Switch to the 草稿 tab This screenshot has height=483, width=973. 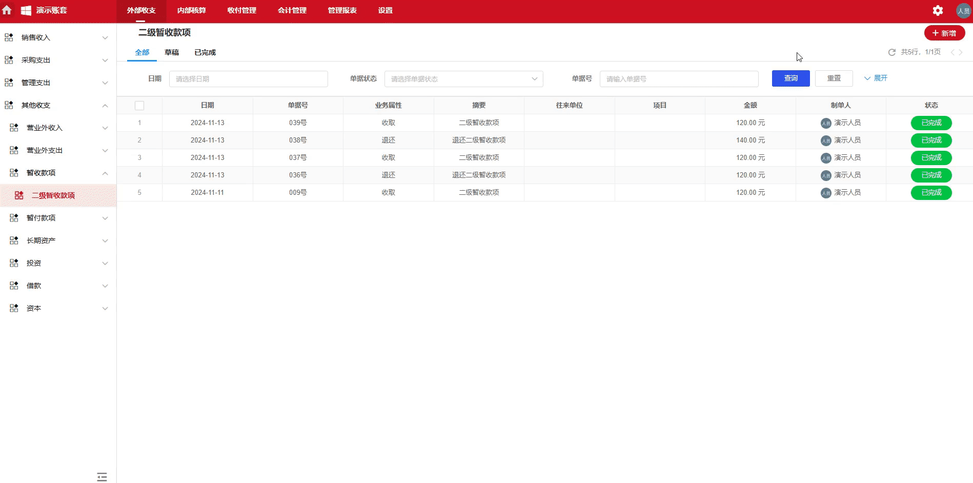tap(172, 52)
